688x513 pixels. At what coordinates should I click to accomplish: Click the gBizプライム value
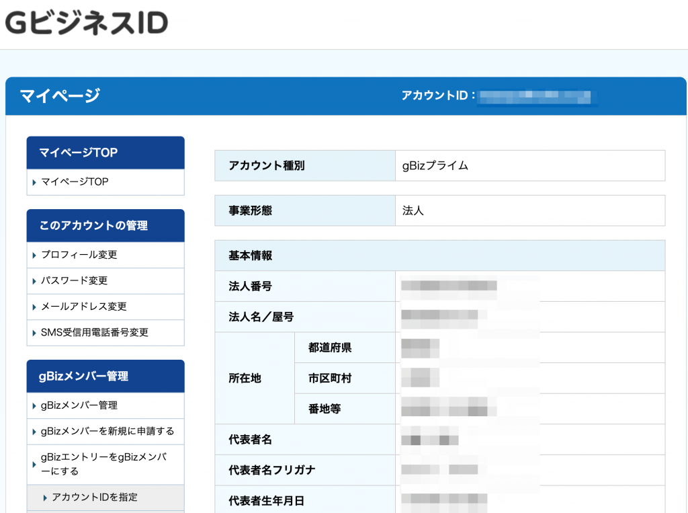tap(435, 165)
